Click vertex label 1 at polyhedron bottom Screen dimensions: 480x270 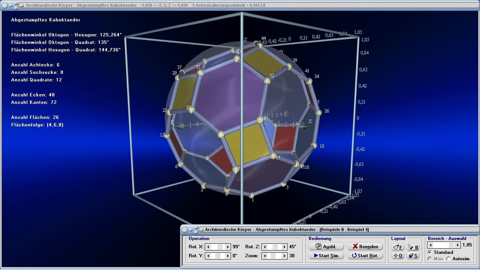pos(253,200)
